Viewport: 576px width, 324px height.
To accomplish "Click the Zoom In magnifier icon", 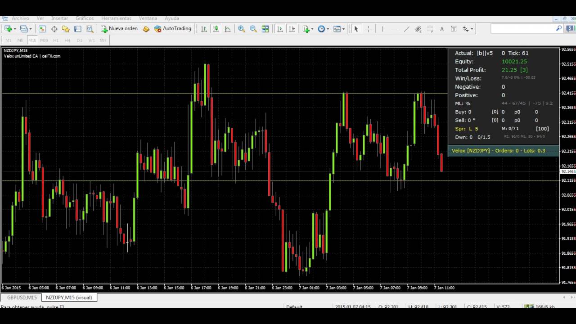I will (x=241, y=29).
